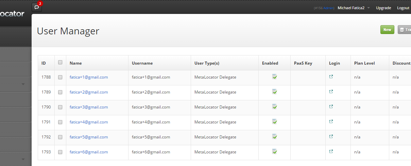The image size is (411, 166).
Task: Click username cell fatica+6@gmail.com
Action: [151, 152]
